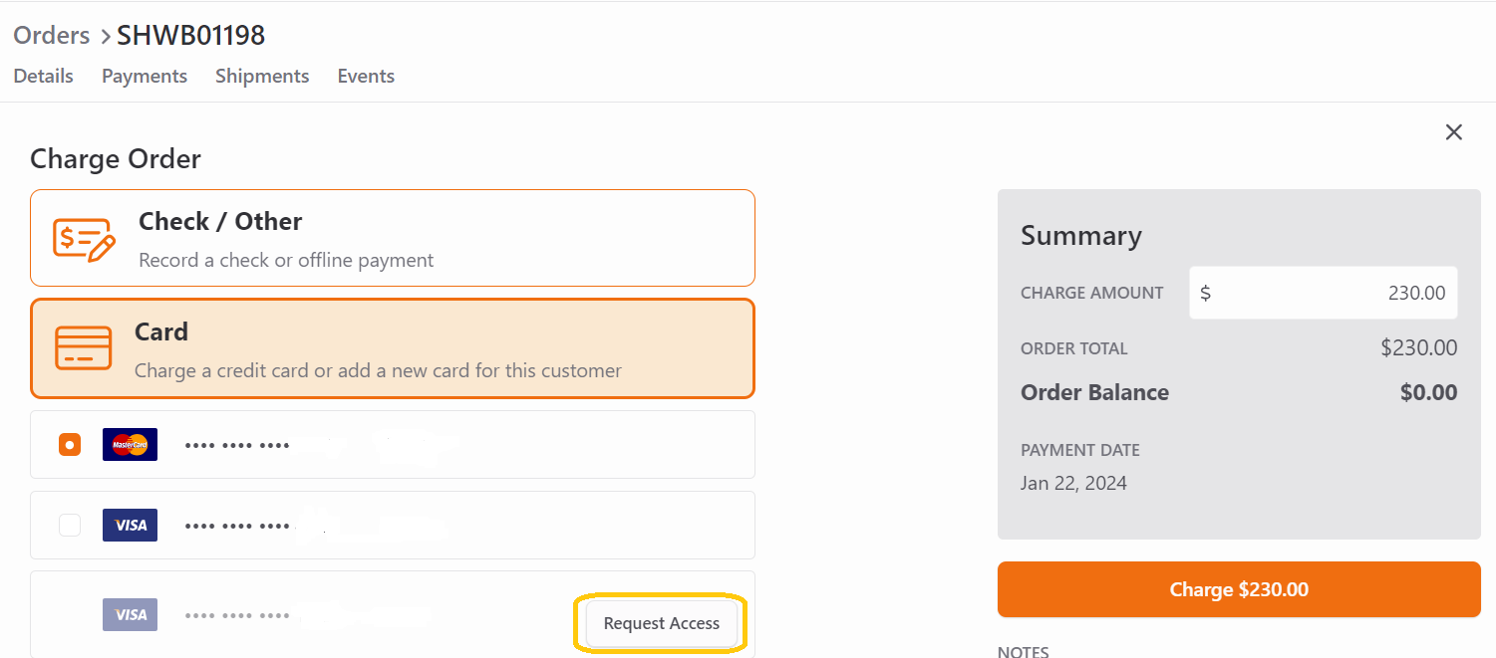The image size is (1496, 658).
Task: Click the first Visa card logo
Action: [x=130, y=525]
